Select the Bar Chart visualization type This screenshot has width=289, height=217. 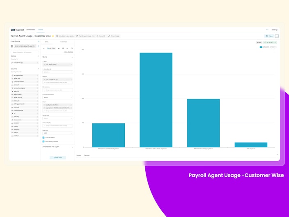51,48
